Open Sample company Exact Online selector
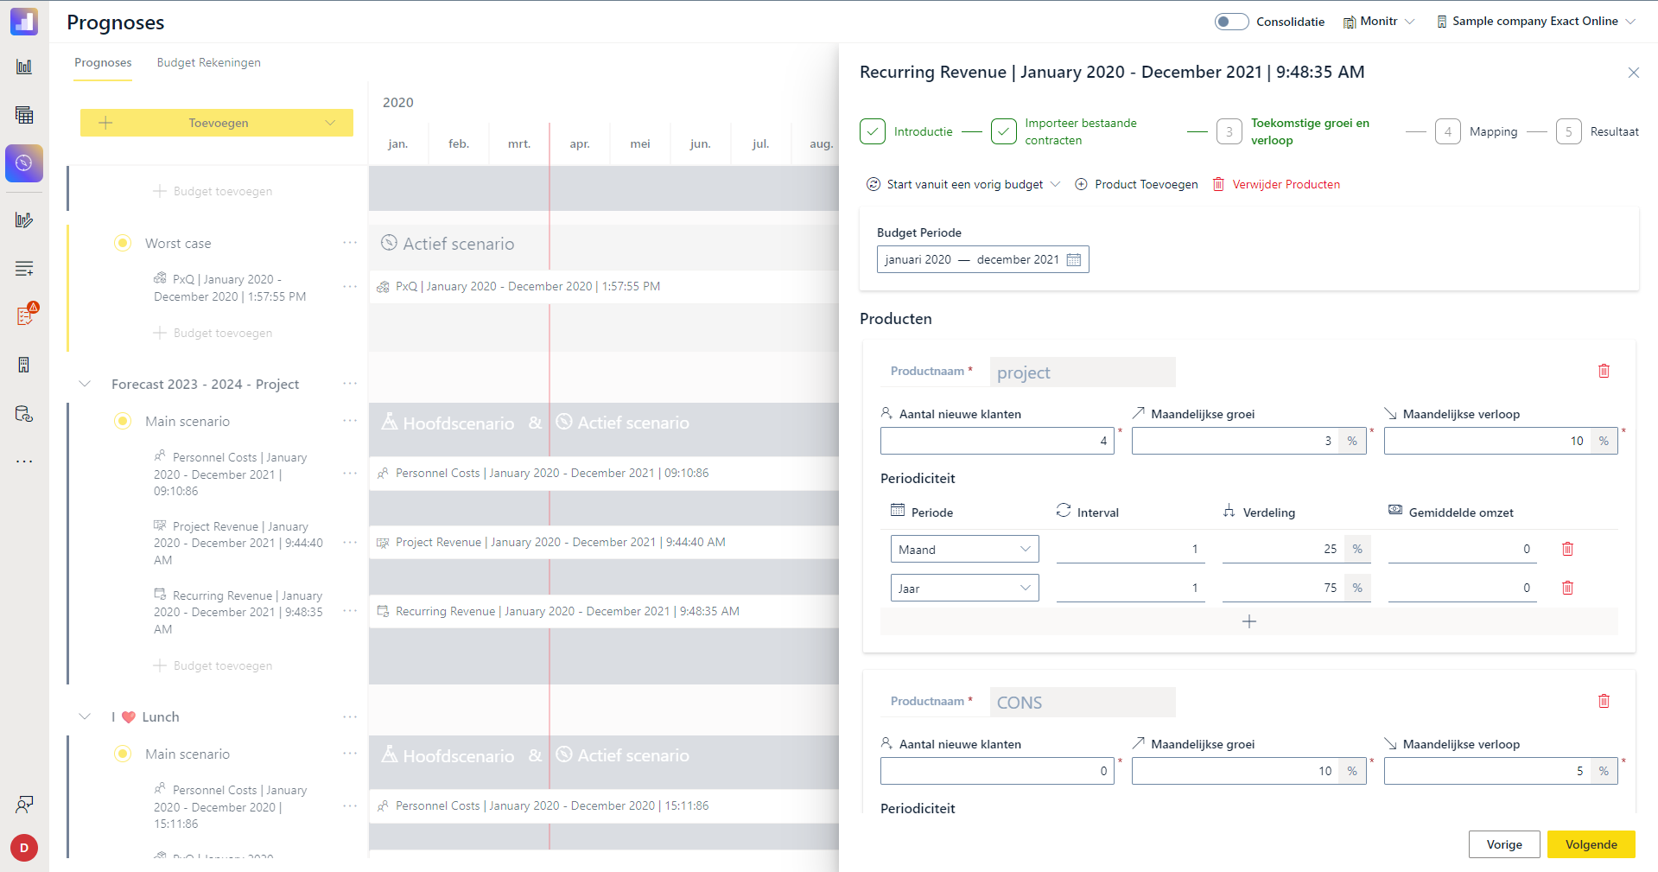Screen dimensions: 1658x872 [x=1535, y=22]
